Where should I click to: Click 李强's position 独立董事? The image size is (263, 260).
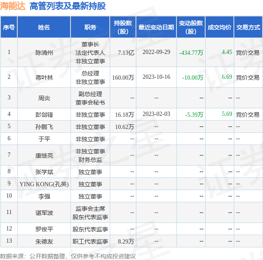coord(90,196)
